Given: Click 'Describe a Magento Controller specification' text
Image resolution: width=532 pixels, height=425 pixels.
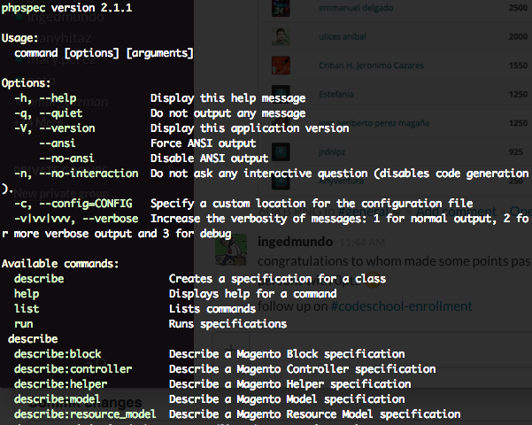Looking at the screenshot, I should 303,369.
